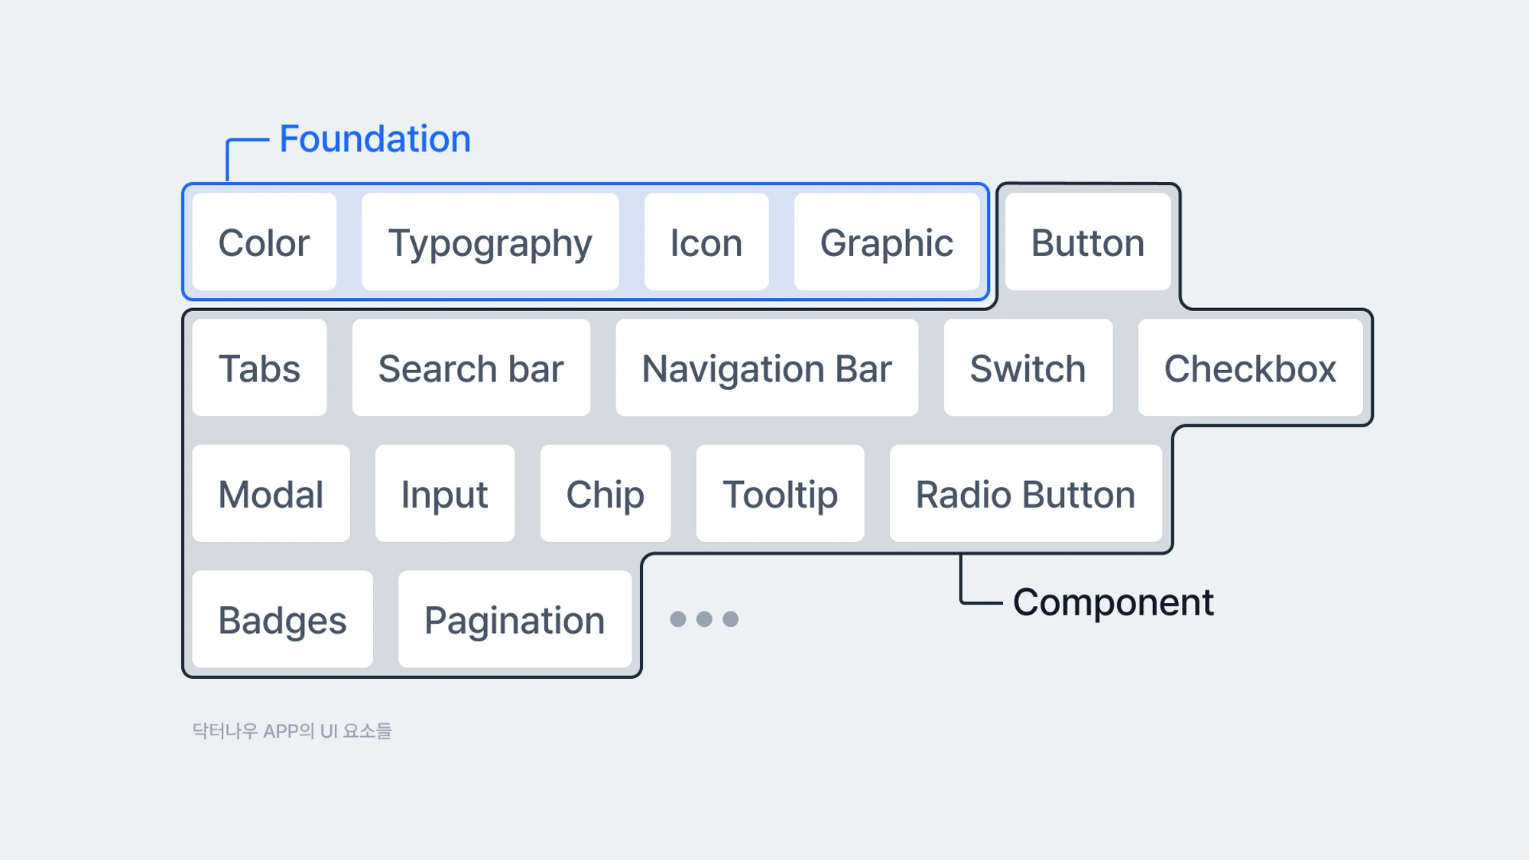
Task: Click the three-dot more indicator
Action: coord(704,619)
